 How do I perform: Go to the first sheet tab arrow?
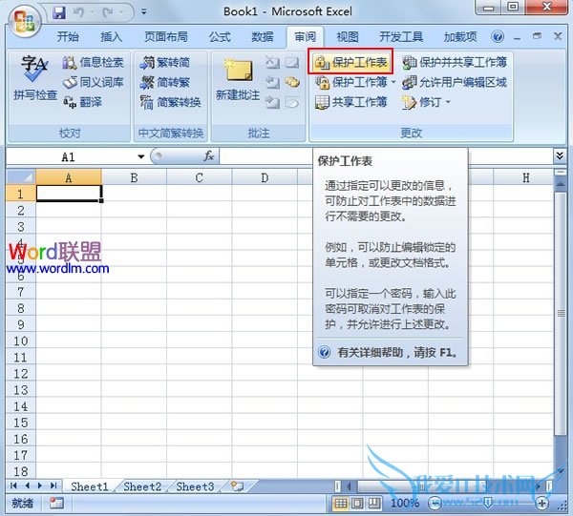click(x=13, y=485)
